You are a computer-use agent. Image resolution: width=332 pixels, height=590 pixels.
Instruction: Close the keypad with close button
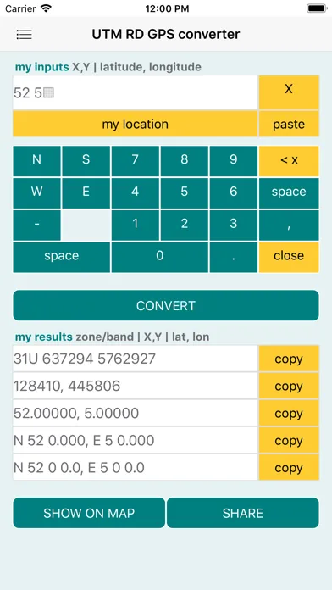click(289, 257)
